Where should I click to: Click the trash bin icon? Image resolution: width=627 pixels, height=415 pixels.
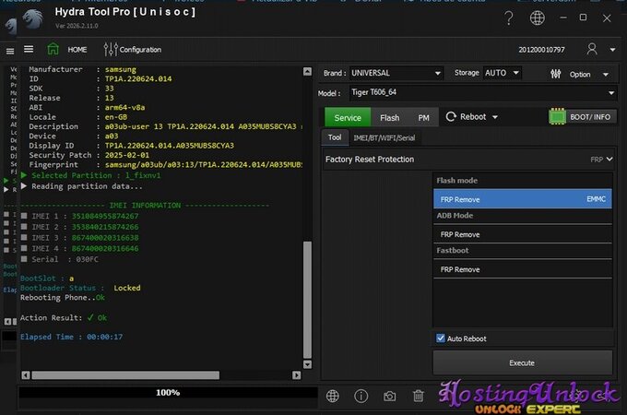(419, 396)
